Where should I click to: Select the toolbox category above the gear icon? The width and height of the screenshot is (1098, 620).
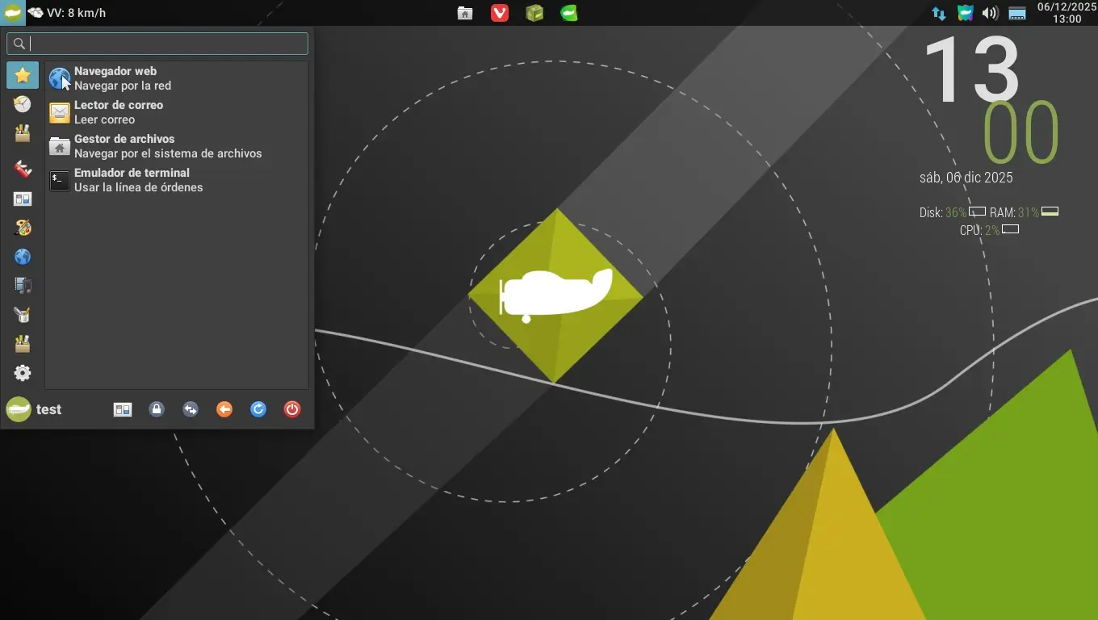(x=23, y=344)
